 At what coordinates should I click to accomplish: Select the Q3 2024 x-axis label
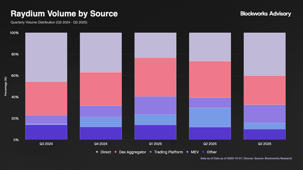[x=46, y=144]
